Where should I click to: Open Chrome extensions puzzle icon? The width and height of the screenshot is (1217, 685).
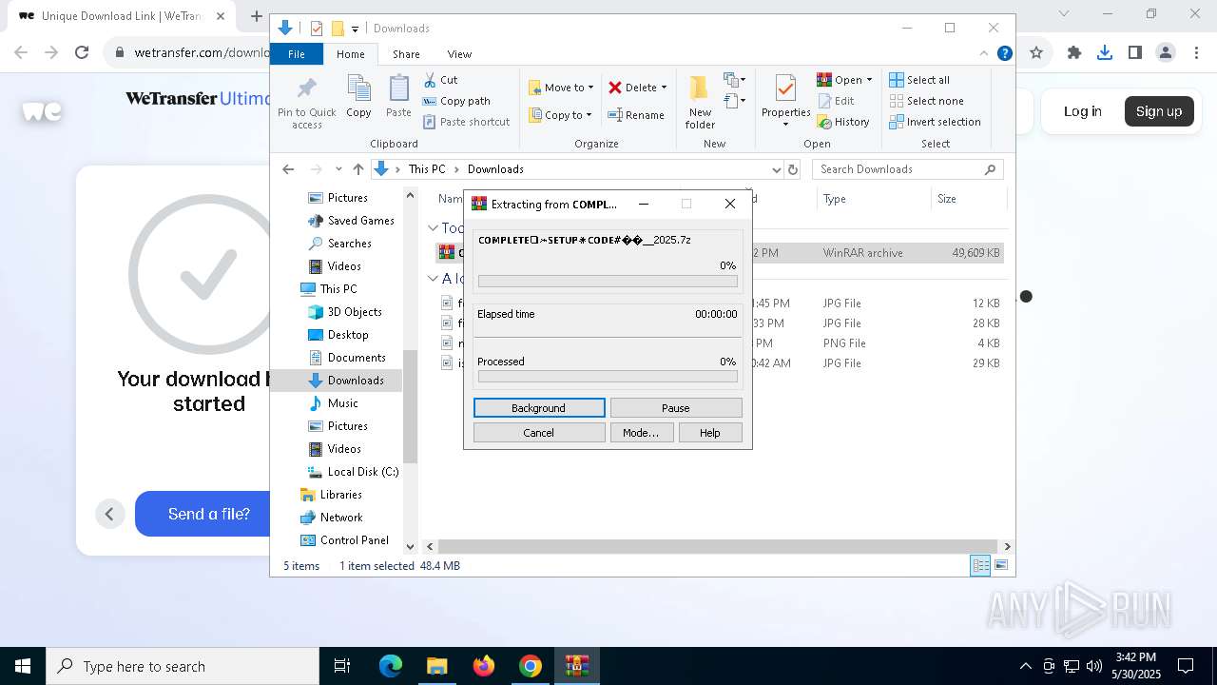click(1074, 53)
